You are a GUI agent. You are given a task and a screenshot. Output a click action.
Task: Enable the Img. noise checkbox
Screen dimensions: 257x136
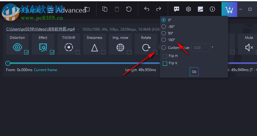point(129,52)
